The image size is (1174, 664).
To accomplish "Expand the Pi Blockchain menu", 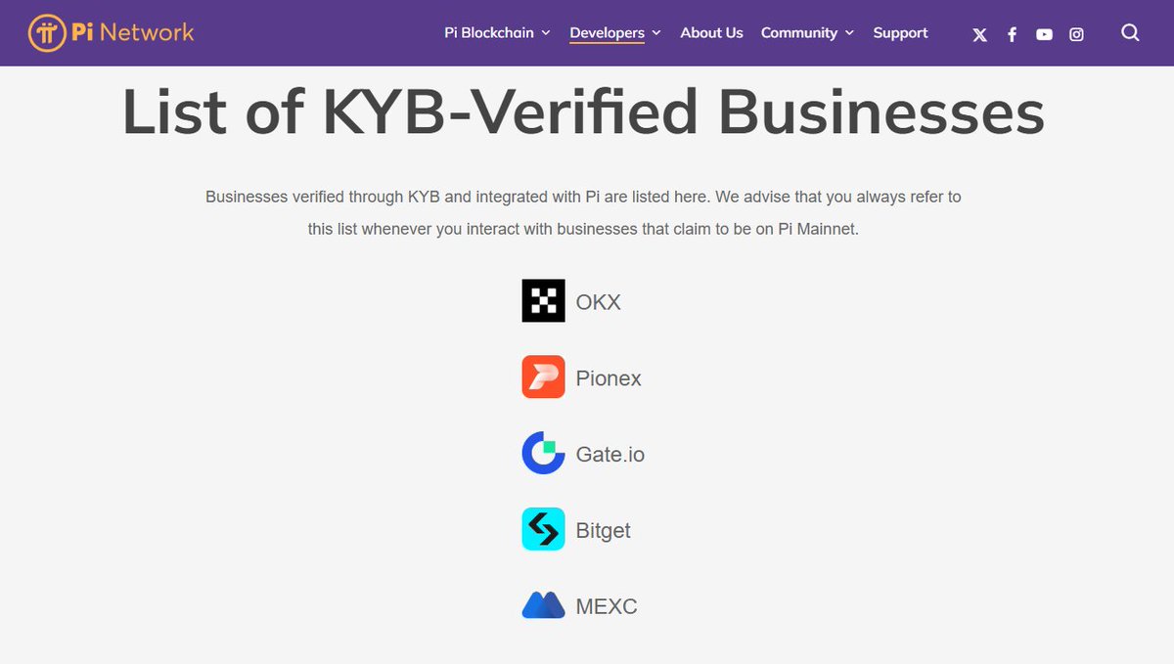I will tap(497, 32).
